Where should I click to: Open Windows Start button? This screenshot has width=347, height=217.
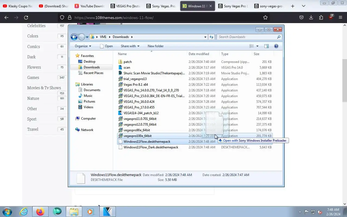(x=7, y=212)
